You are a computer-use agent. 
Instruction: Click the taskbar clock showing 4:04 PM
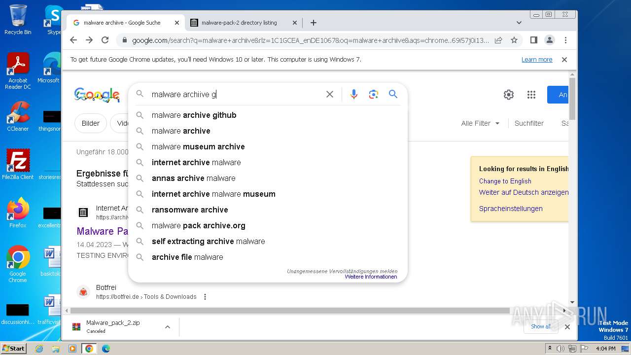click(605, 349)
